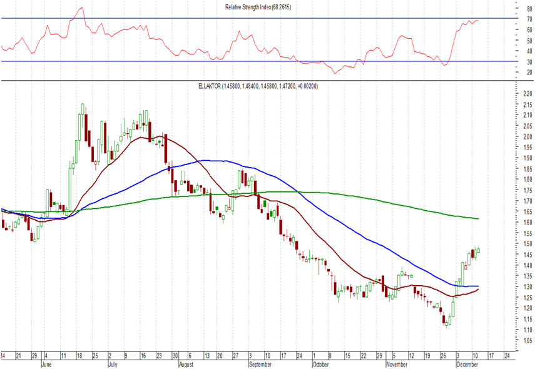535x369 pixels.
Task: Click the 2.05 price axis label
Action: [527, 126]
